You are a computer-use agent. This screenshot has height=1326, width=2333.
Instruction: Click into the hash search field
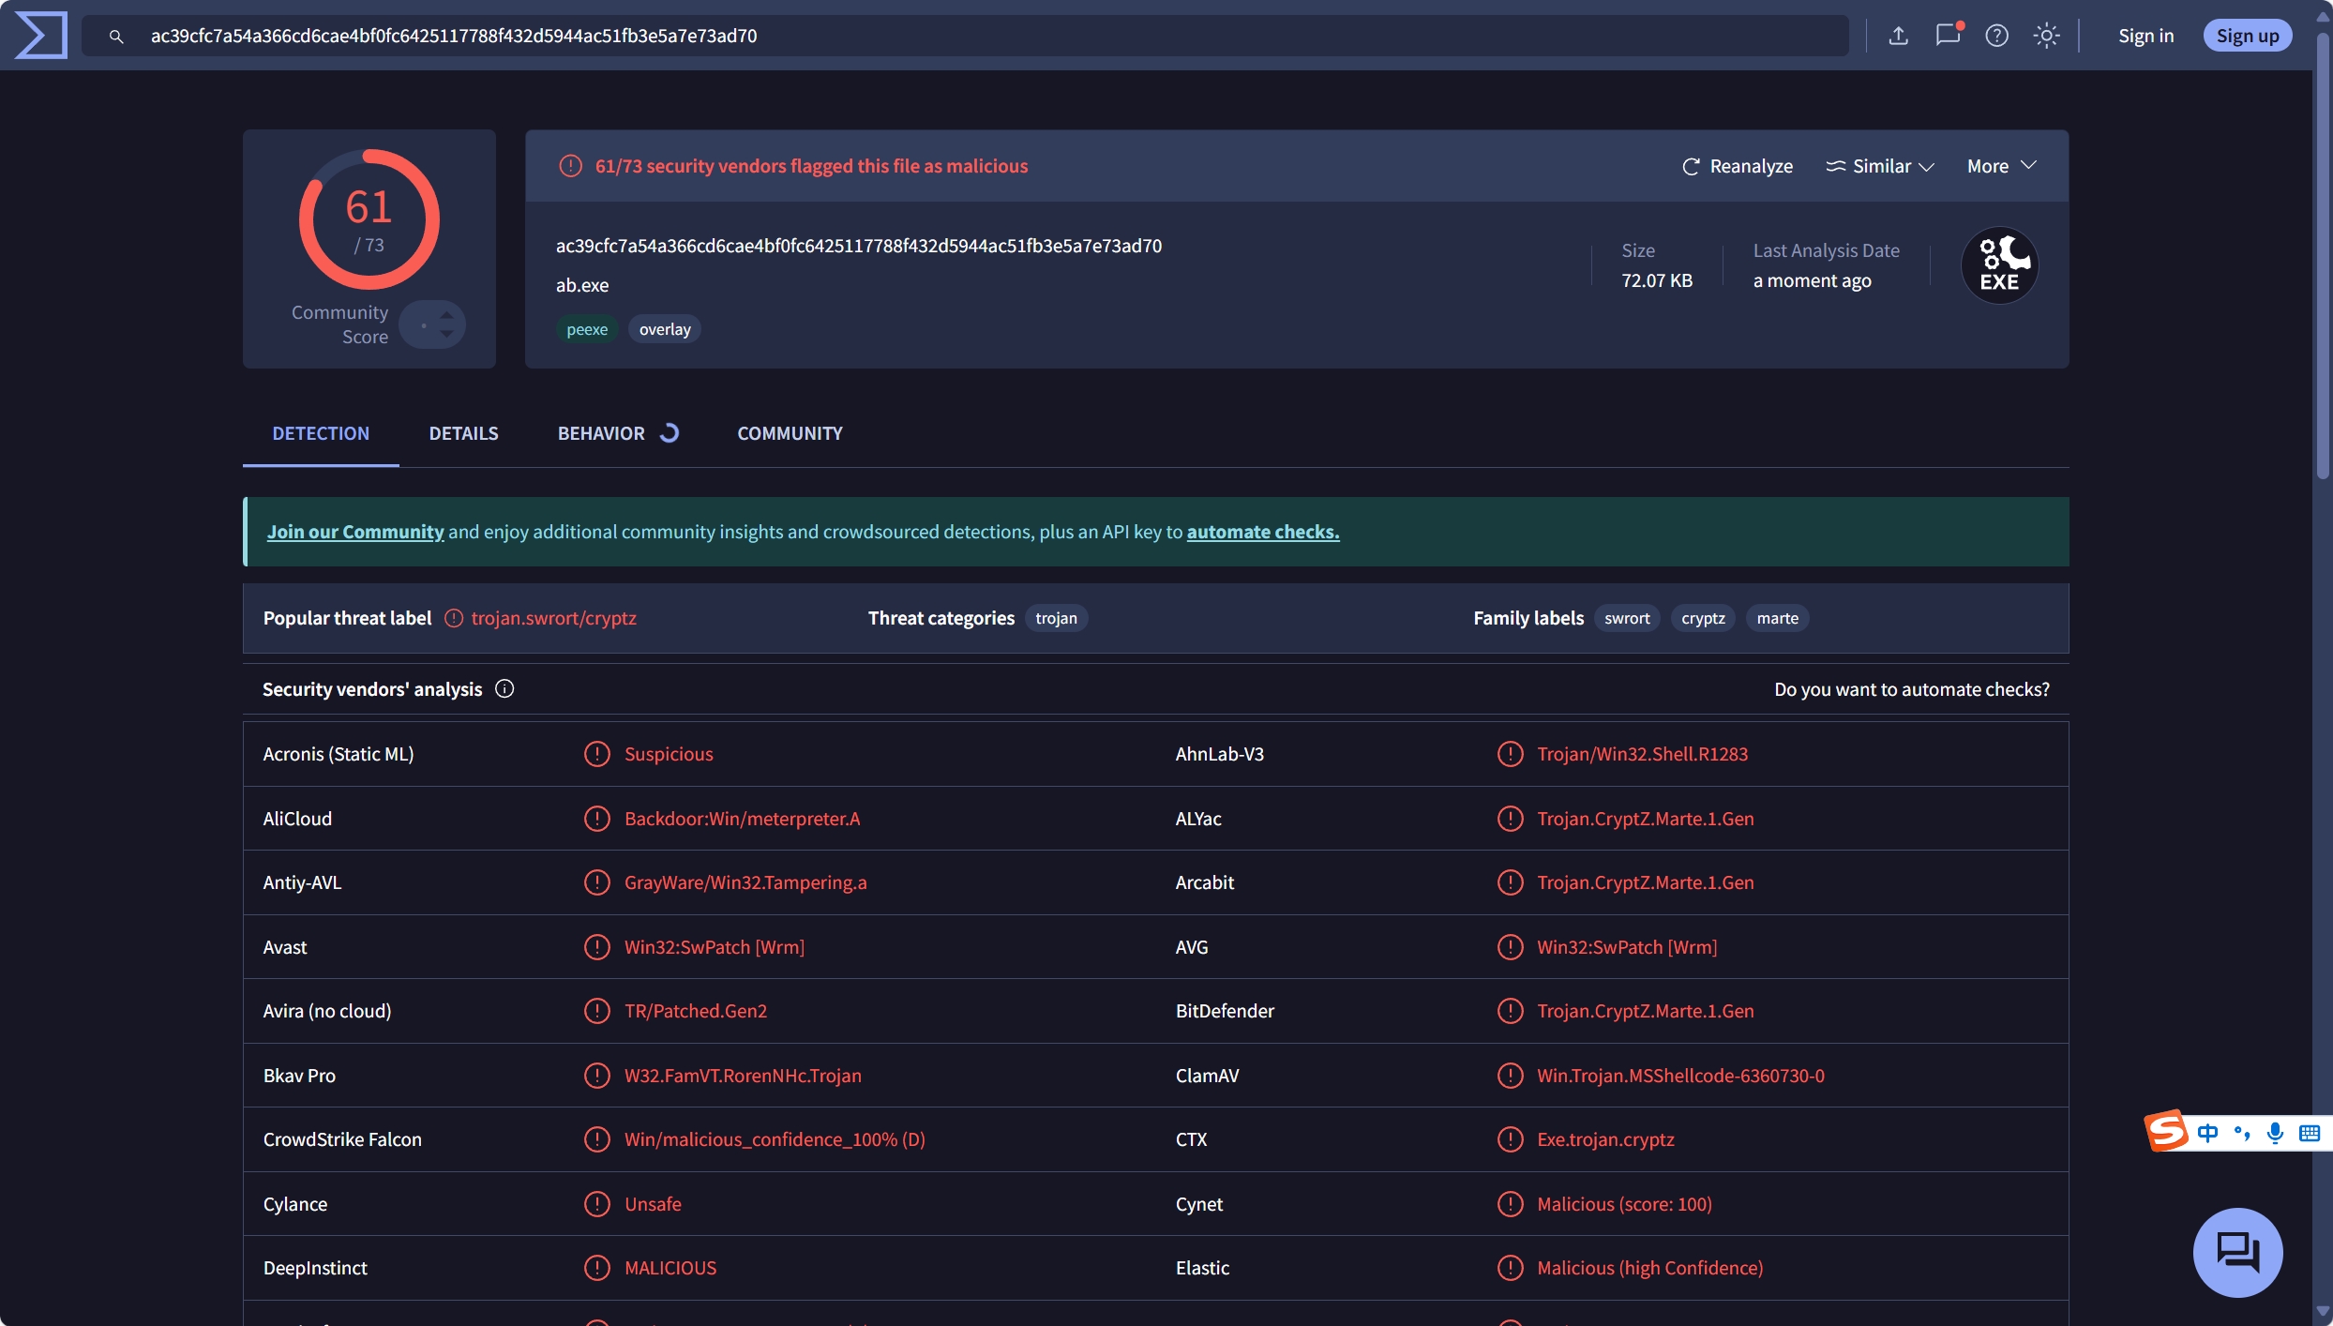(966, 36)
